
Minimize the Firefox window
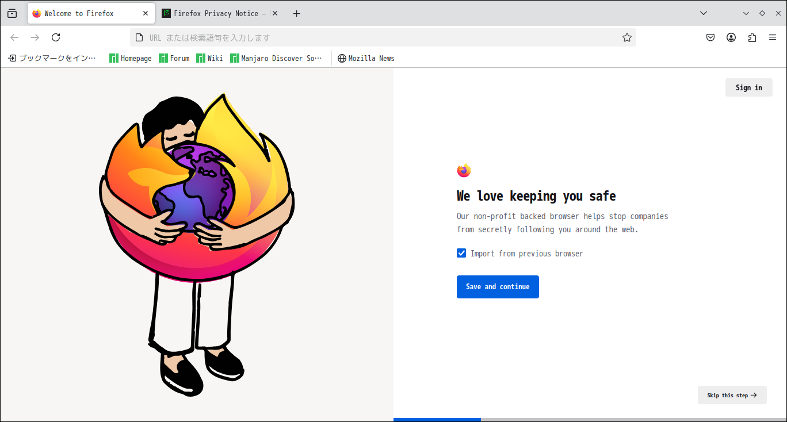click(x=746, y=13)
